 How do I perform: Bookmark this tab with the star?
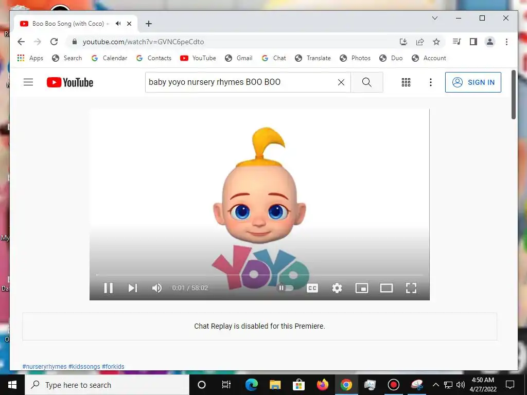436,42
